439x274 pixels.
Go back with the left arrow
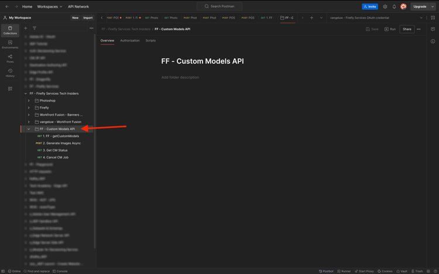click(x=7, y=6)
